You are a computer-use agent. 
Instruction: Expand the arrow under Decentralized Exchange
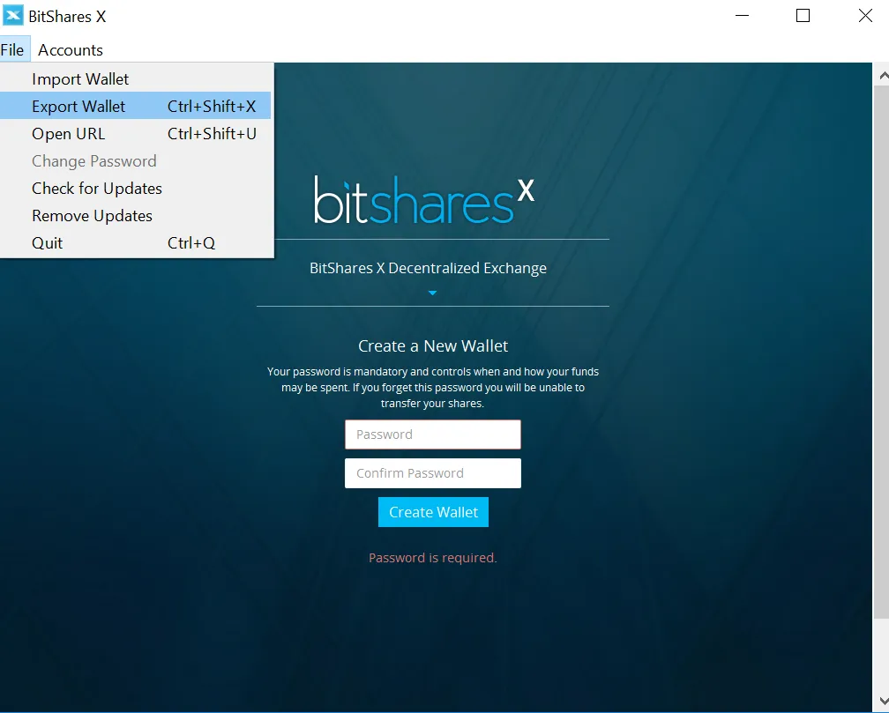[x=432, y=293]
